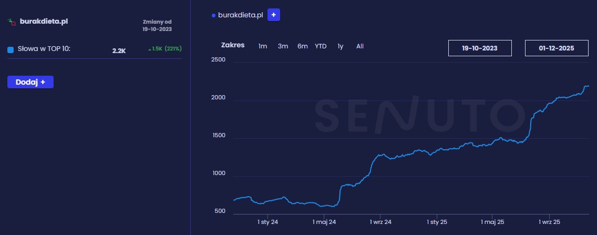Click the blue legend dot beside burakdieta.pl
The height and width of the screenshot is (235, 597).
[x=213, y=16]
